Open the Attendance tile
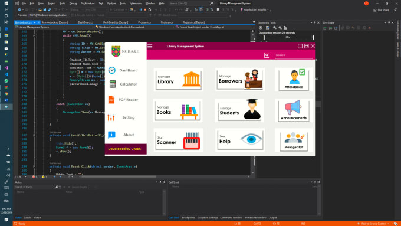The width and height of the screenshot is (401, 226). point(294,79)
